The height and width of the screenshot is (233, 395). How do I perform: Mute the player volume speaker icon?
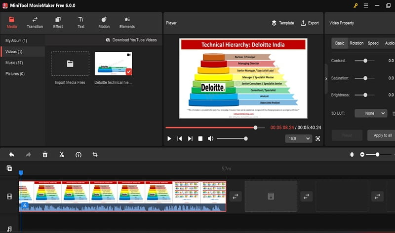click(x=211, y=139)
